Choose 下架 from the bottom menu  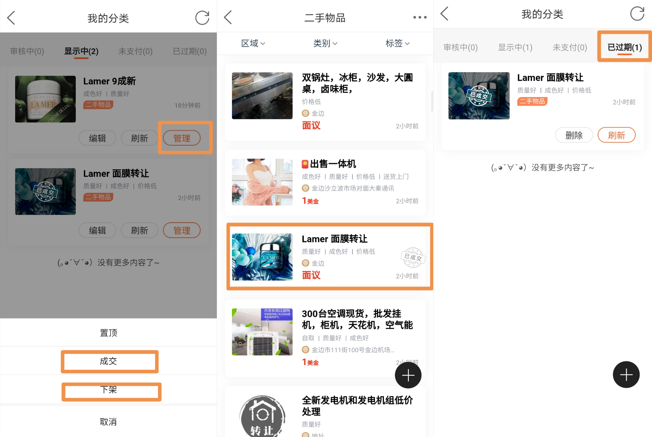point(108,390)
